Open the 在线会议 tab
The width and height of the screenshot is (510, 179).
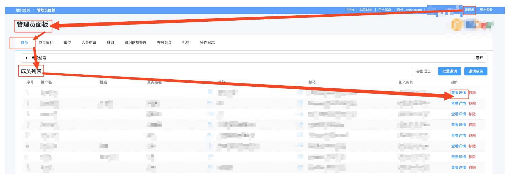point(164,43)
